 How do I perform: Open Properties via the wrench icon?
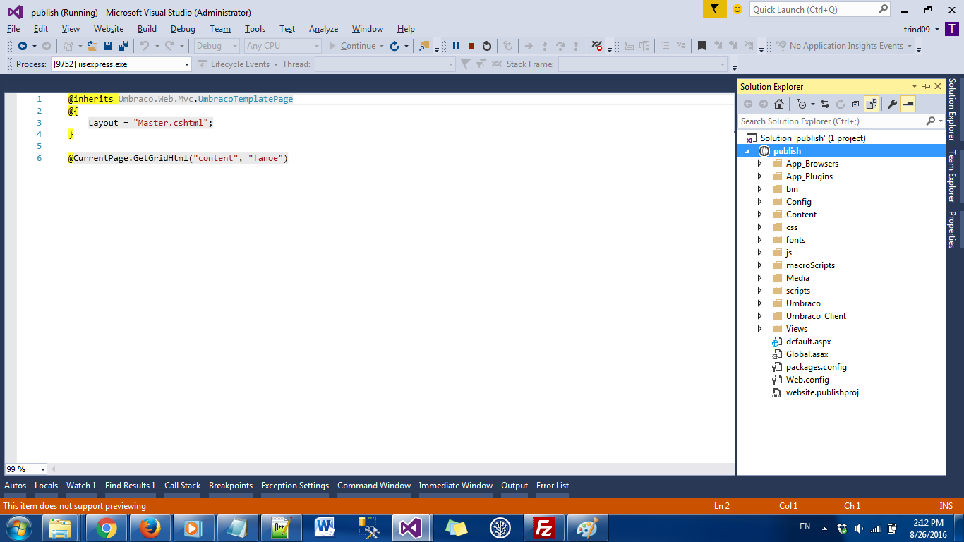click(x=892, y=104)
